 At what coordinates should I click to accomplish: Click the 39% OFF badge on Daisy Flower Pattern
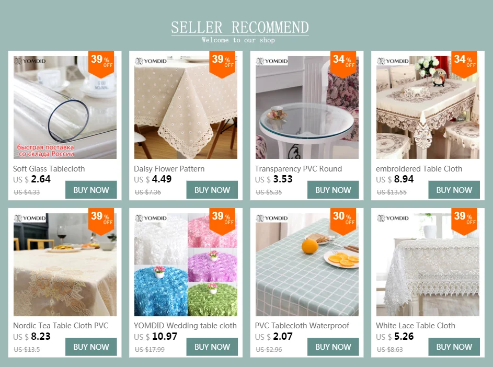[x=222, y=64]
